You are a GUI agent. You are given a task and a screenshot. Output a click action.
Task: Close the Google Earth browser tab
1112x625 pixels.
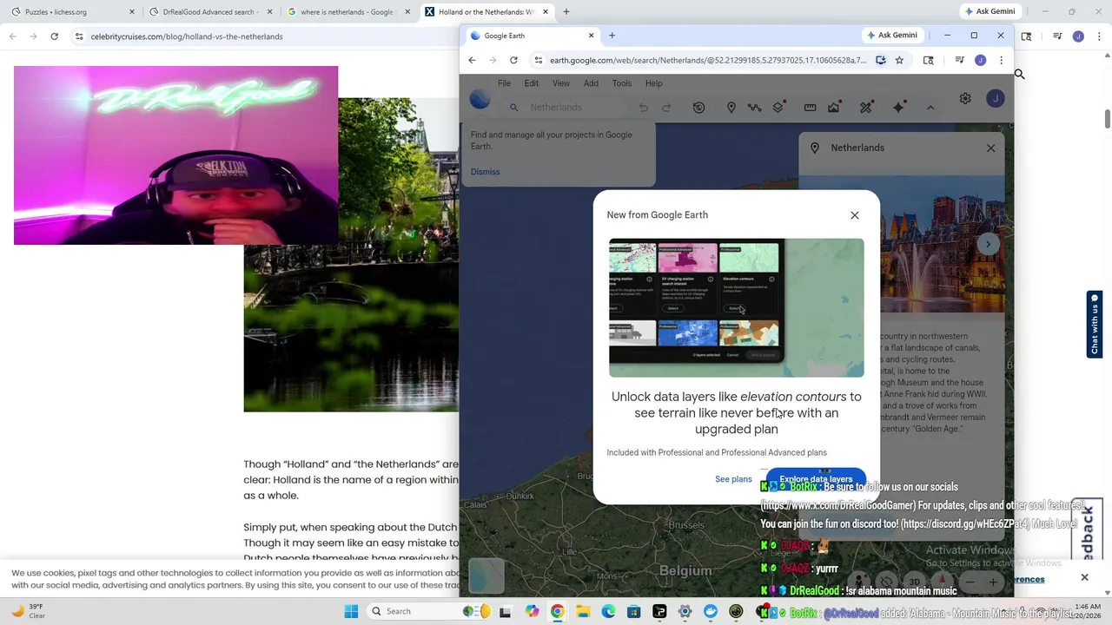tap(591, 36)
